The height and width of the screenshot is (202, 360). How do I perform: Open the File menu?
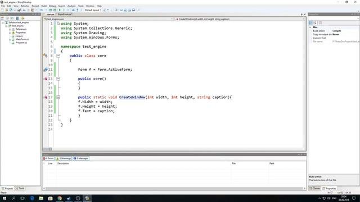coord(3,6)
